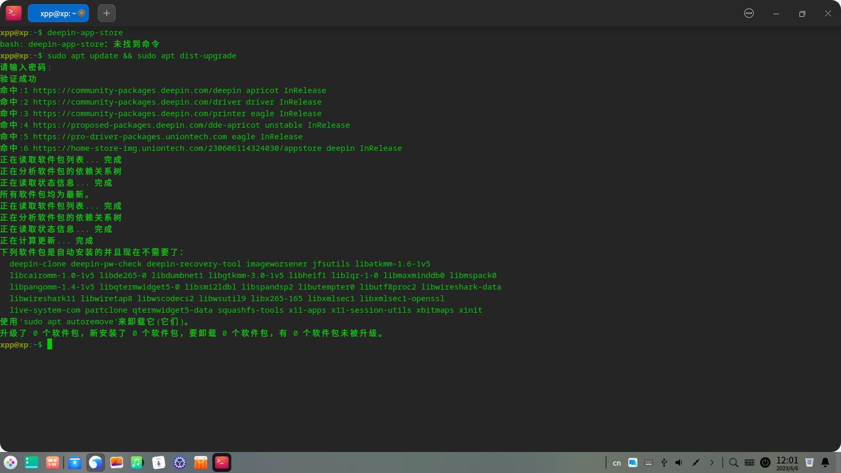Click the proposed-packages dde-apricot URL

coord(191,125)
